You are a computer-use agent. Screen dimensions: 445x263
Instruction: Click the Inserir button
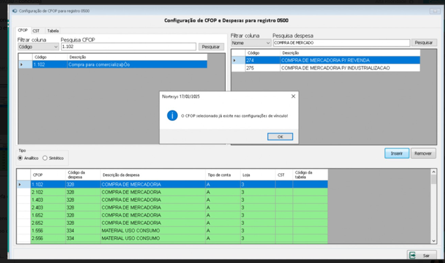397,154
